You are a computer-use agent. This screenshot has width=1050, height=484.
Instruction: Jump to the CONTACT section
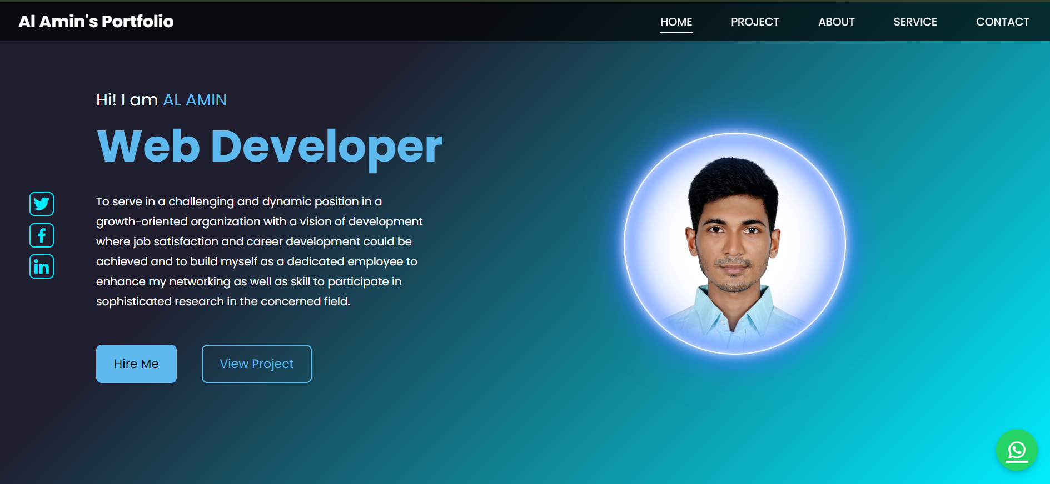click(1002, 22)
